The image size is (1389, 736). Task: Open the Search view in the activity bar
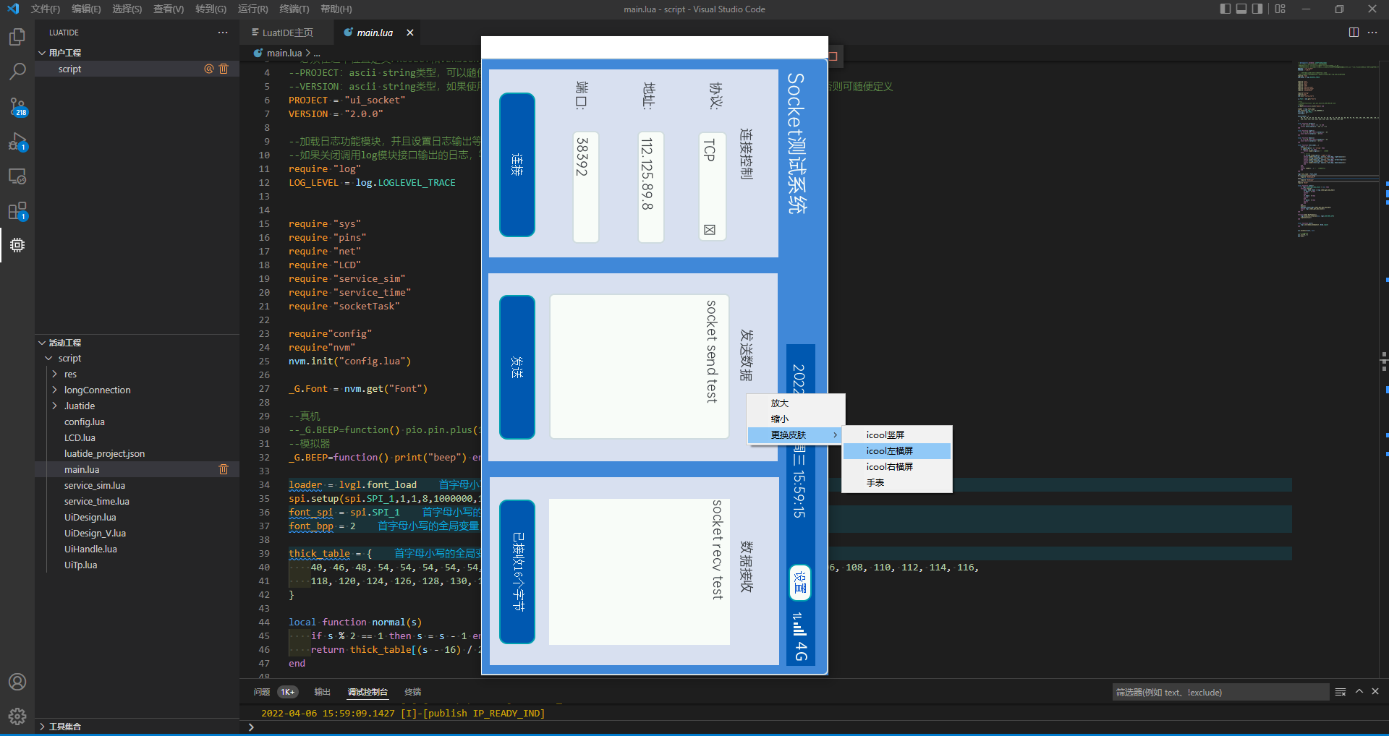17,72
